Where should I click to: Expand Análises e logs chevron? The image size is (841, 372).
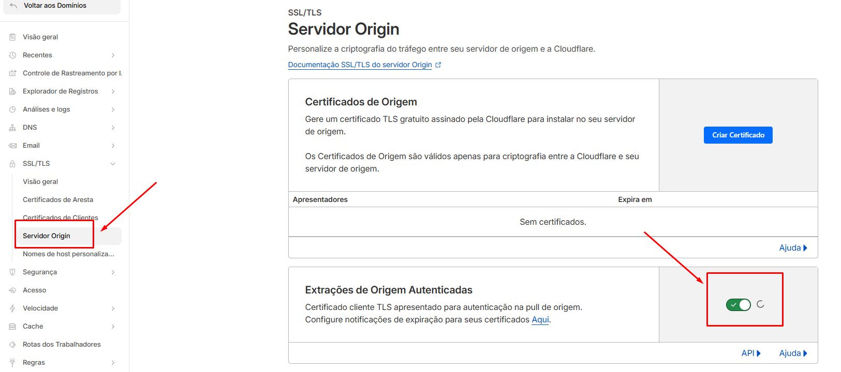113,110
